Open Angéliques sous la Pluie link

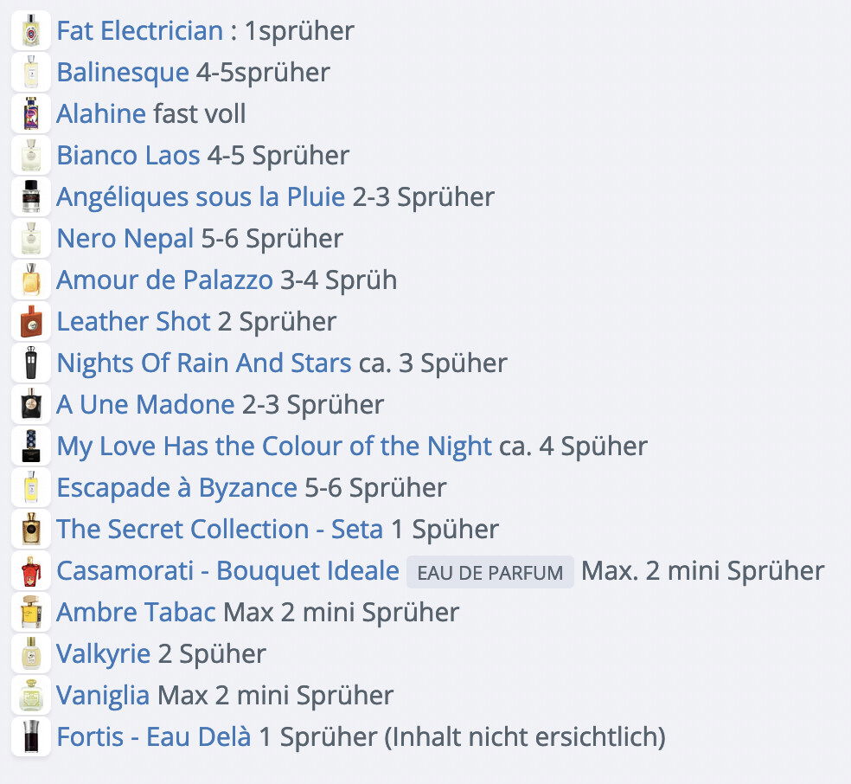tap(201, 196)
